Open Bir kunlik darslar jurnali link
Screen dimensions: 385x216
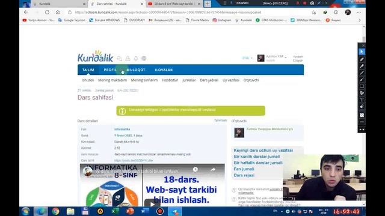coord(257,157)
